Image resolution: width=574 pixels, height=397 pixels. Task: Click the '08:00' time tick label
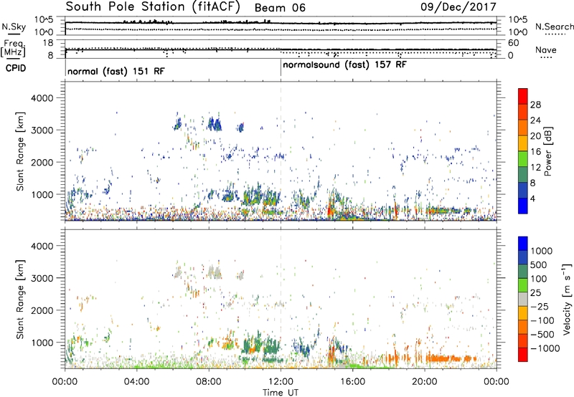209,382
